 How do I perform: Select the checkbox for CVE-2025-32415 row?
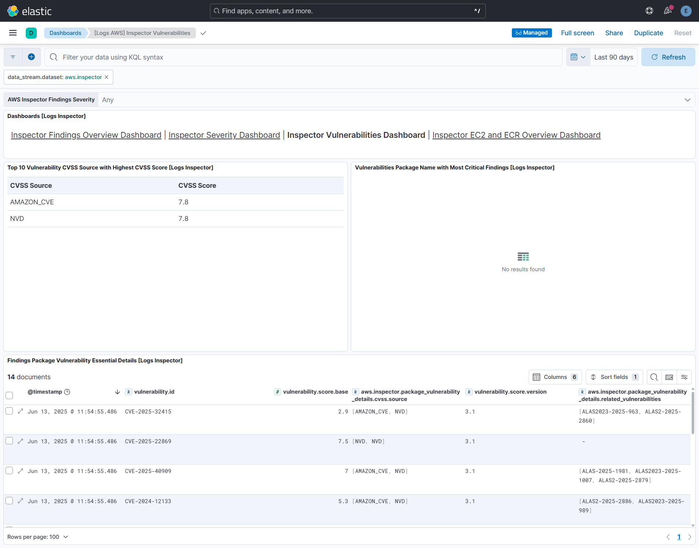(9, 411)
